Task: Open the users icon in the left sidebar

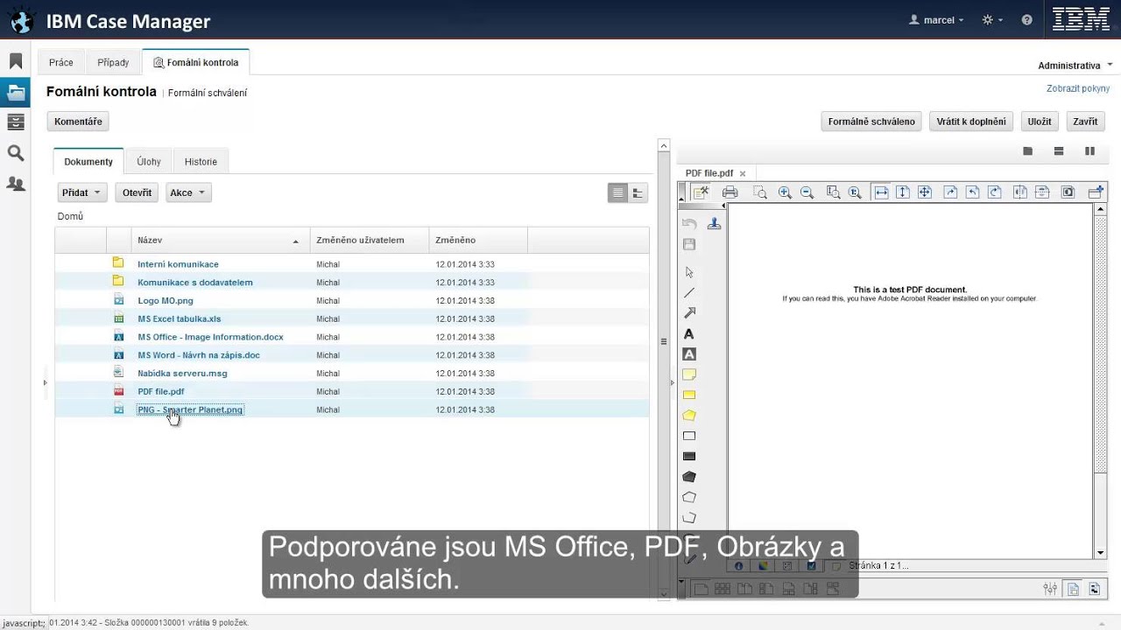Action: coord(16,184)
